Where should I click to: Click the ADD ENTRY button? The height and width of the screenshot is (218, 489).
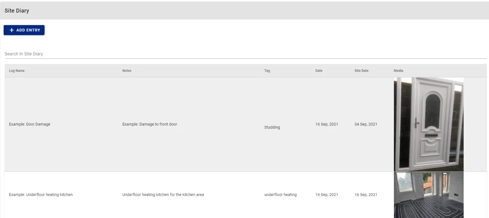[x=24, y=30]
